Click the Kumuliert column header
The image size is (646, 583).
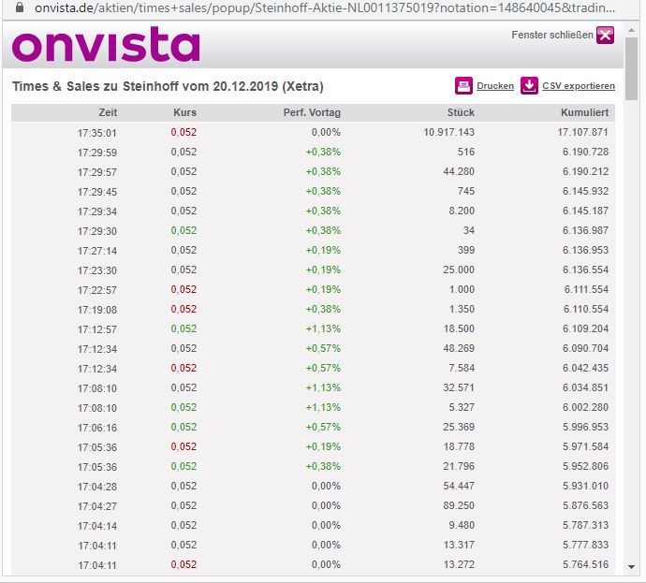point(584,112)
